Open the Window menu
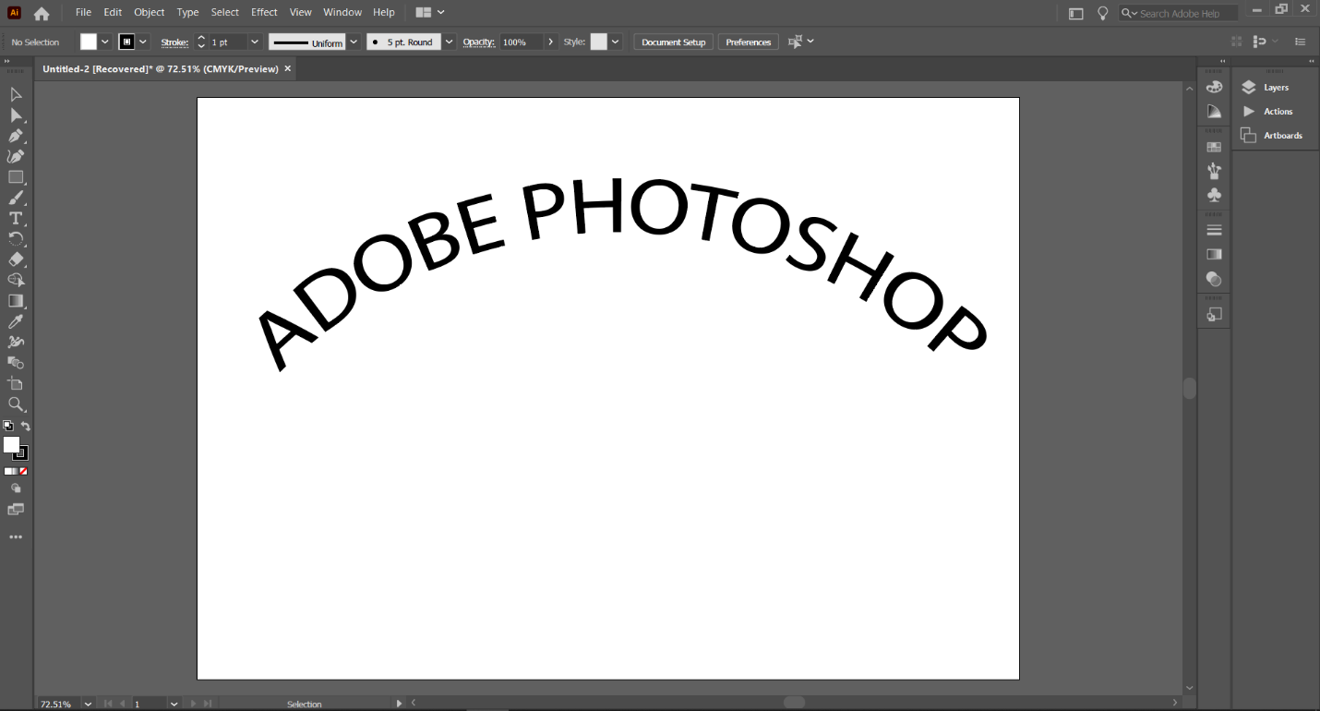Screen dimensions: 1320x711 (x=342, y=13)
